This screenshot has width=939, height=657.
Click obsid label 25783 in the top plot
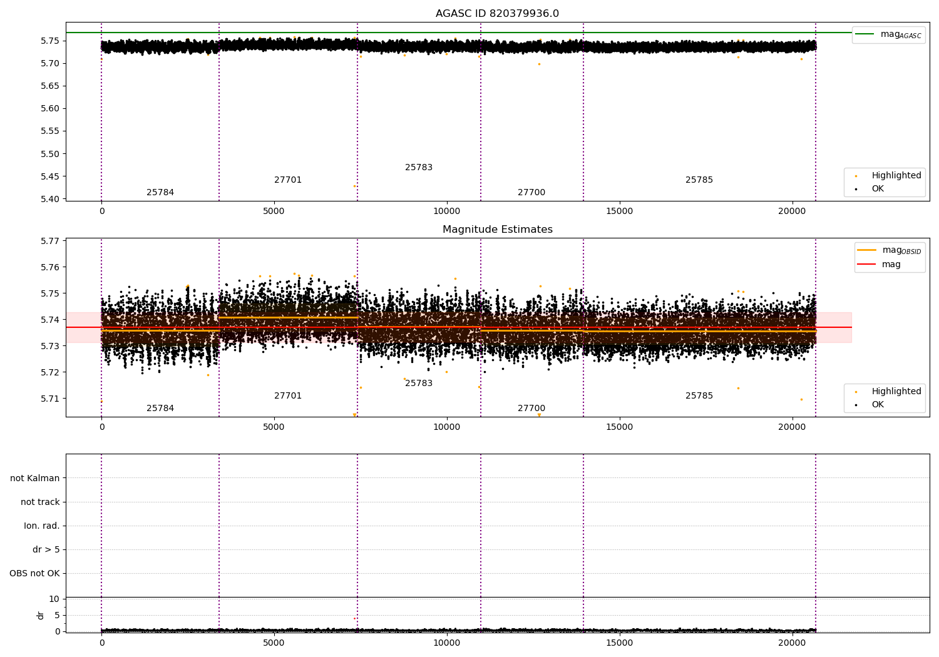coord(419,168)
